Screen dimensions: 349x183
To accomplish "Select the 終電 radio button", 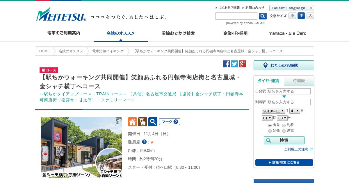I will [284, 131].
